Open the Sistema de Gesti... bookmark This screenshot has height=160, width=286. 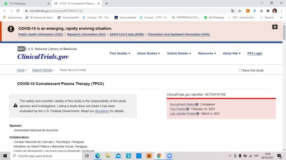(x=39, y=17)
